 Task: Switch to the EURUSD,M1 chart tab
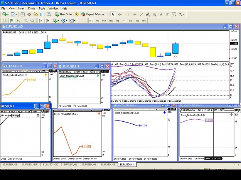point(127,165)
